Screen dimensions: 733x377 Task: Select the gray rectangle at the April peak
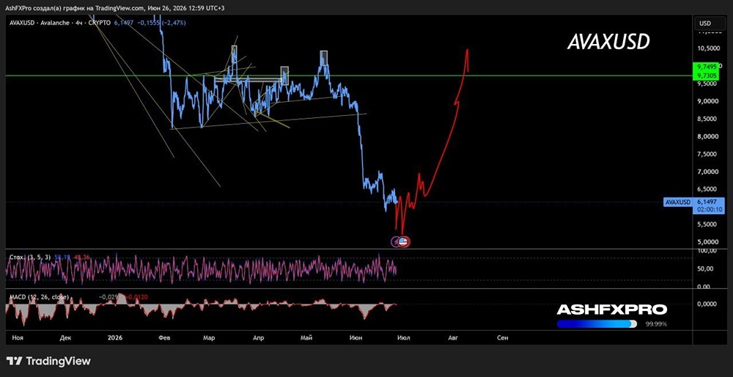coord(284,73)
